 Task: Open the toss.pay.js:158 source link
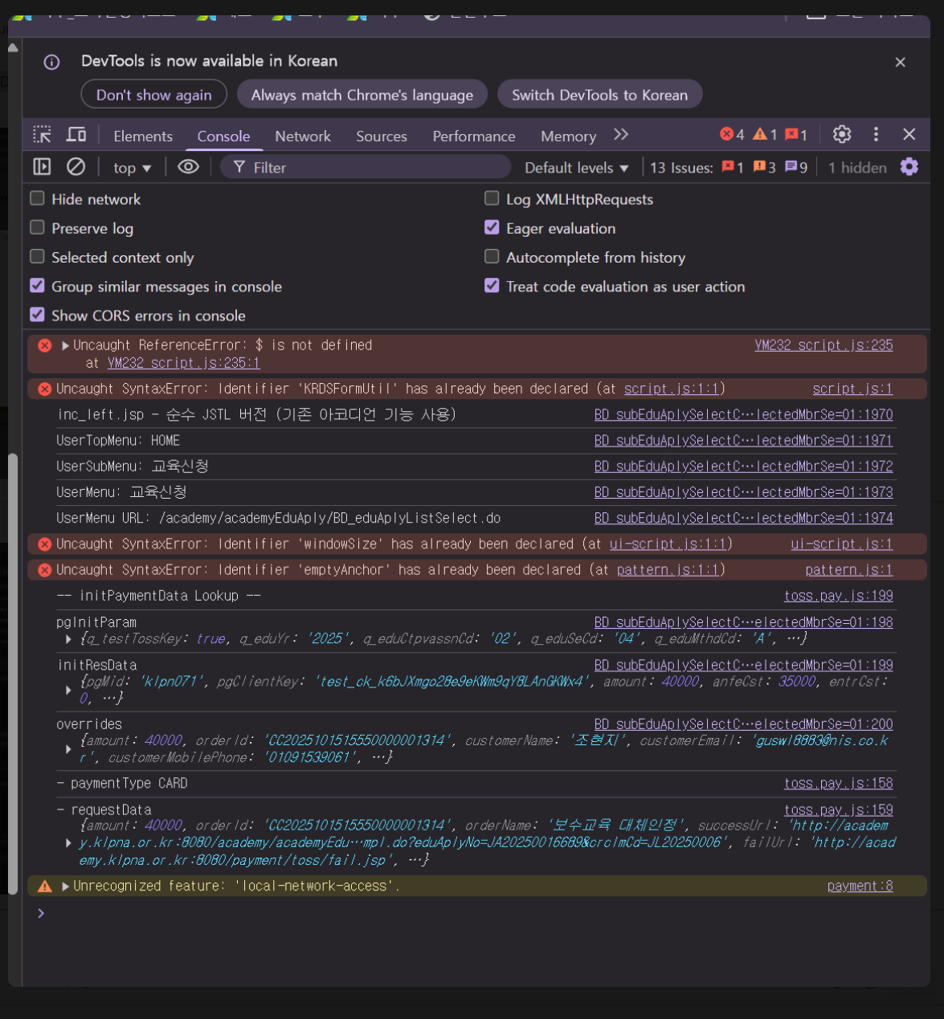click(839, 784)
